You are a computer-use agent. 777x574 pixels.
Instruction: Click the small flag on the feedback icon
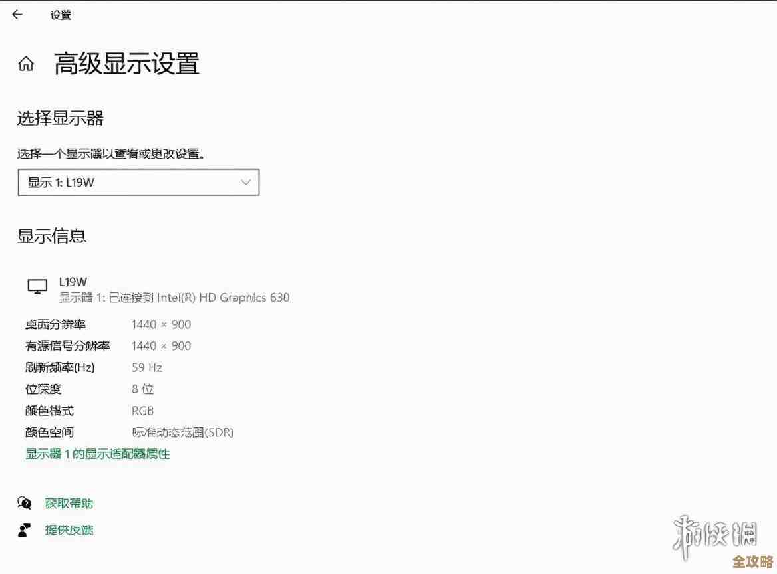tap(29, 526)
